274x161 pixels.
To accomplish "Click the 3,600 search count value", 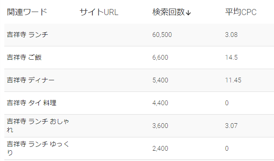I will pyautogui.click(x=160, y=126).
